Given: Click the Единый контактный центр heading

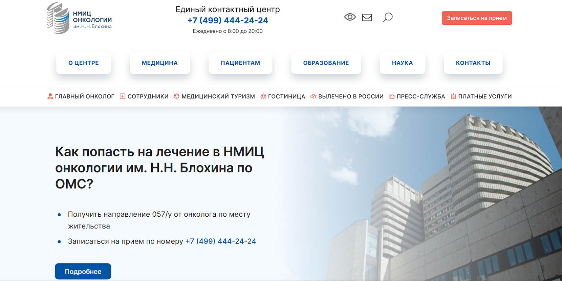Looking at the screenshot, I should 228,9.
